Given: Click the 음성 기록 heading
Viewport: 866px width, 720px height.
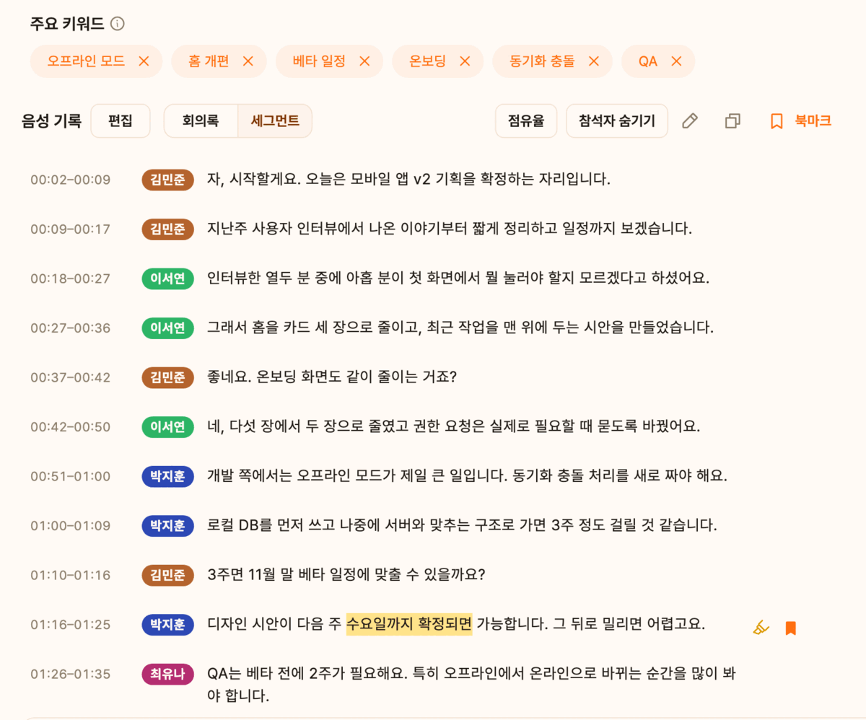Looking at the screenshot, I should 51,120.
